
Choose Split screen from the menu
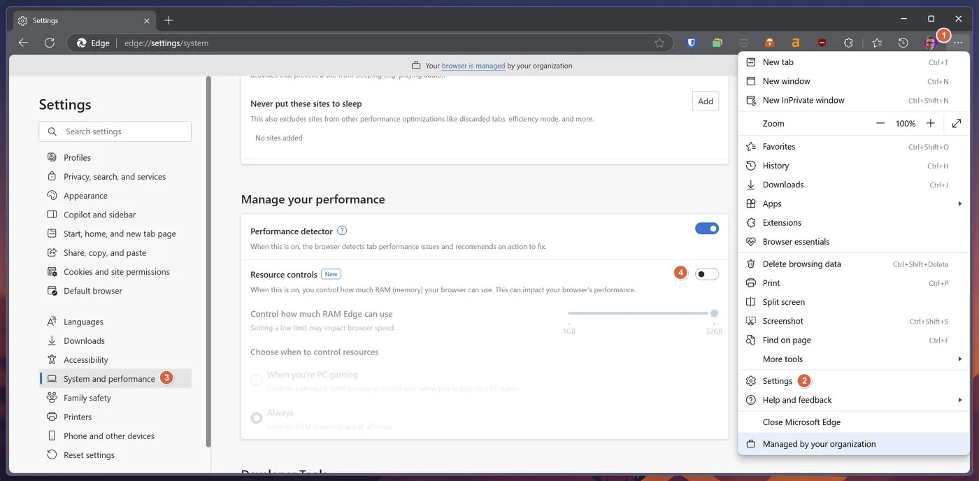coord(854,302)
